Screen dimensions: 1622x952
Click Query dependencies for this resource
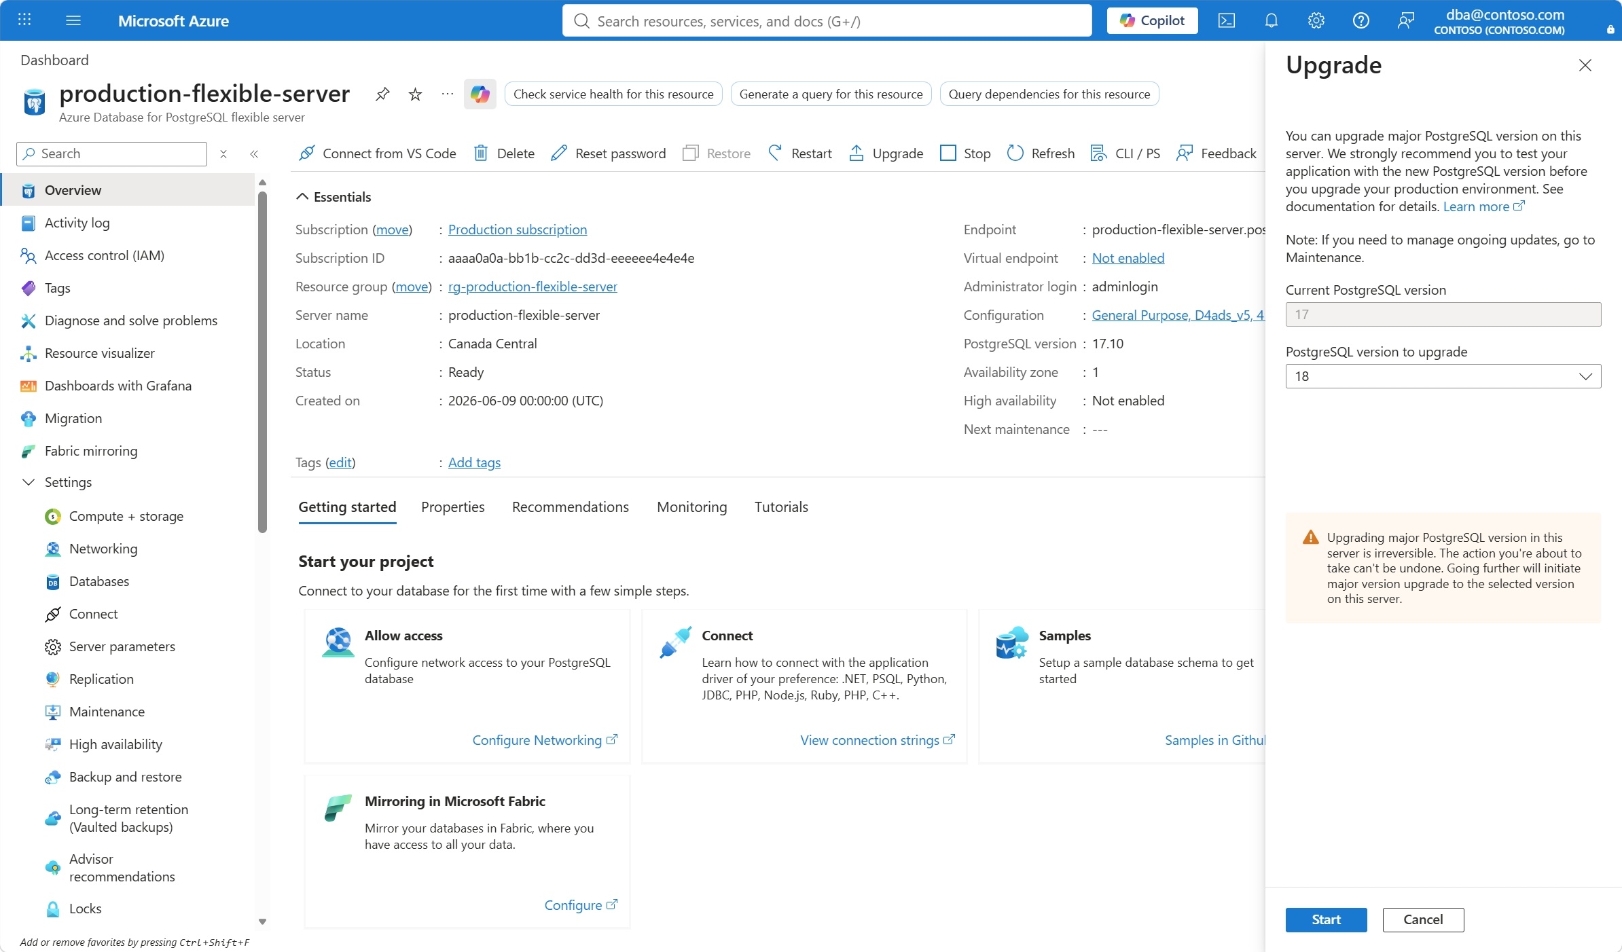(1049, 94)
